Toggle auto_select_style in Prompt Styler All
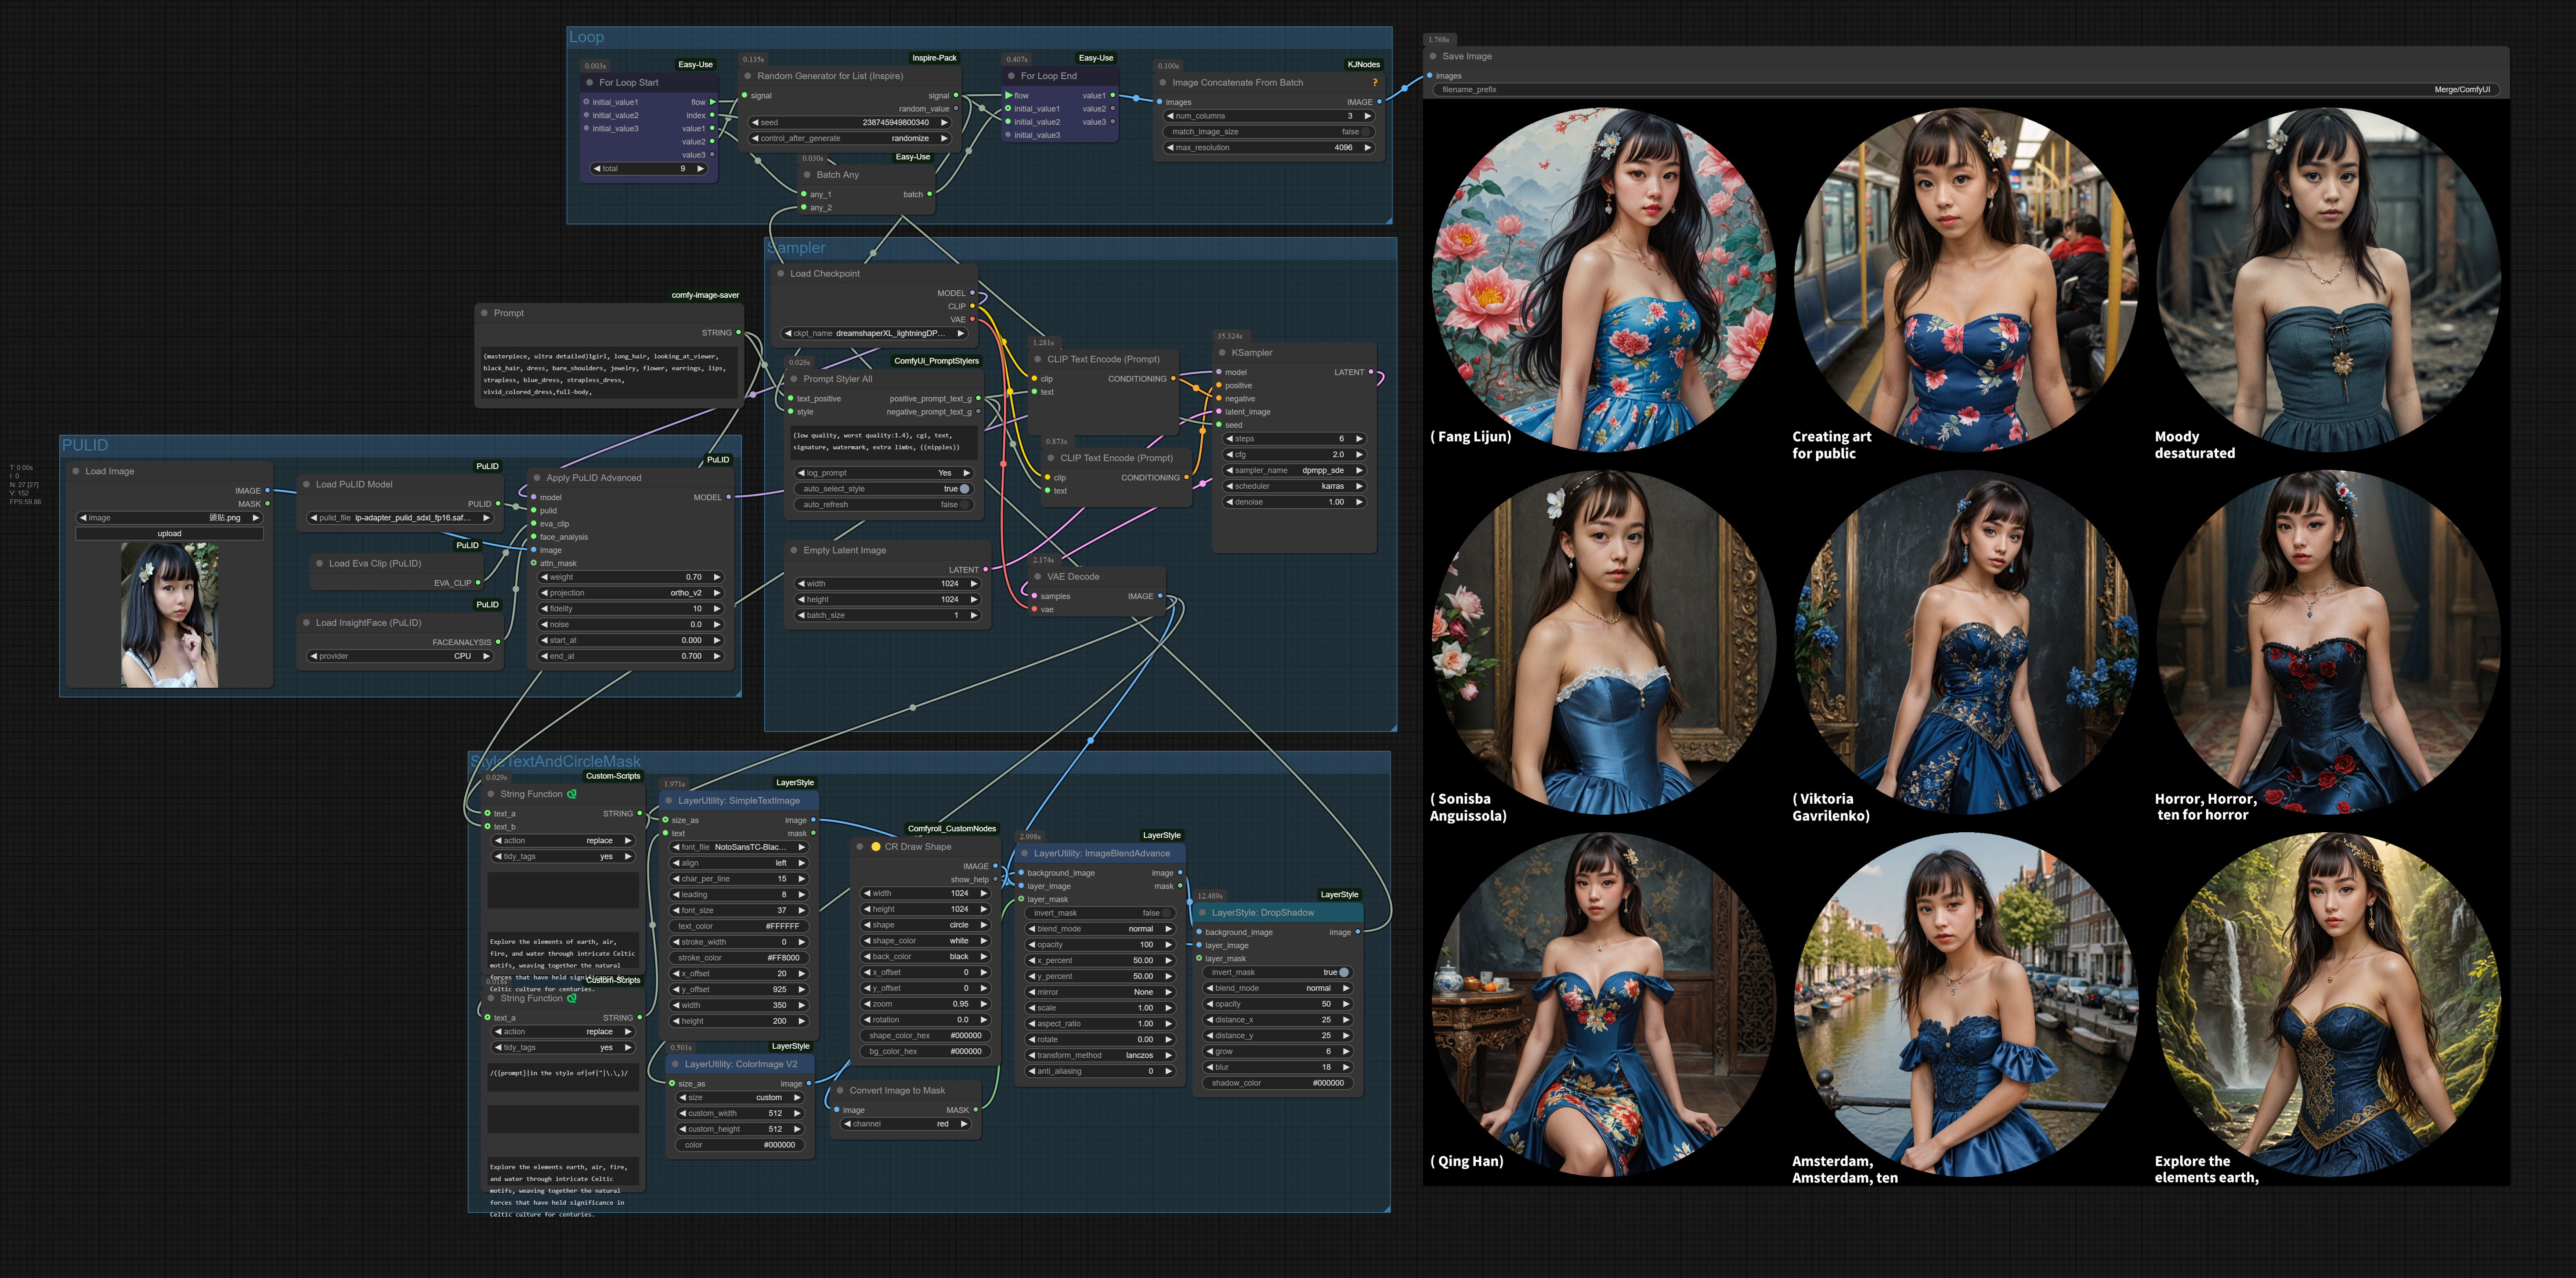This screenshot has width=2576, height=1278. (x=884, y=489)
